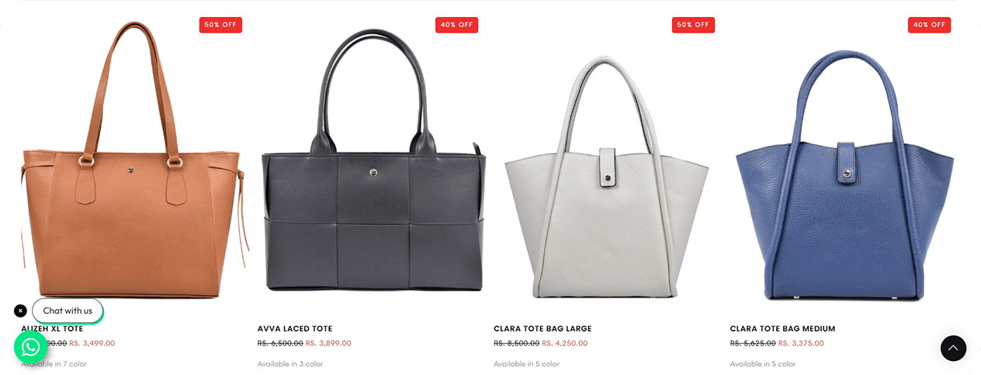This screenshot has height=375, width=981.
Task: Open CLARA TOTE BAG MEDIUM title link
Action: (782, 329)
